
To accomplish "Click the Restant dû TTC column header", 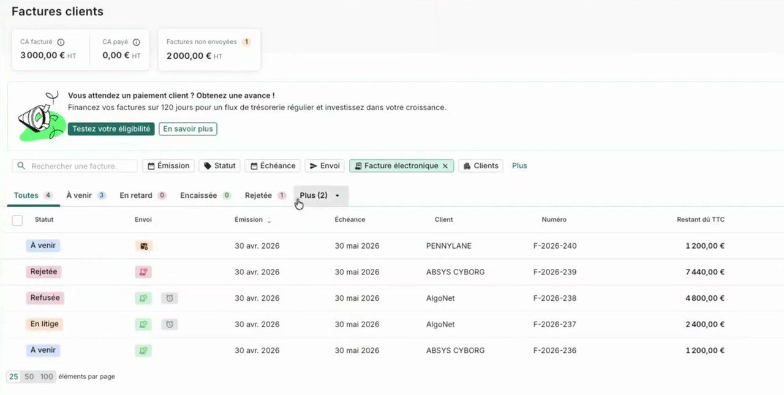I will [x=701, y=220].
